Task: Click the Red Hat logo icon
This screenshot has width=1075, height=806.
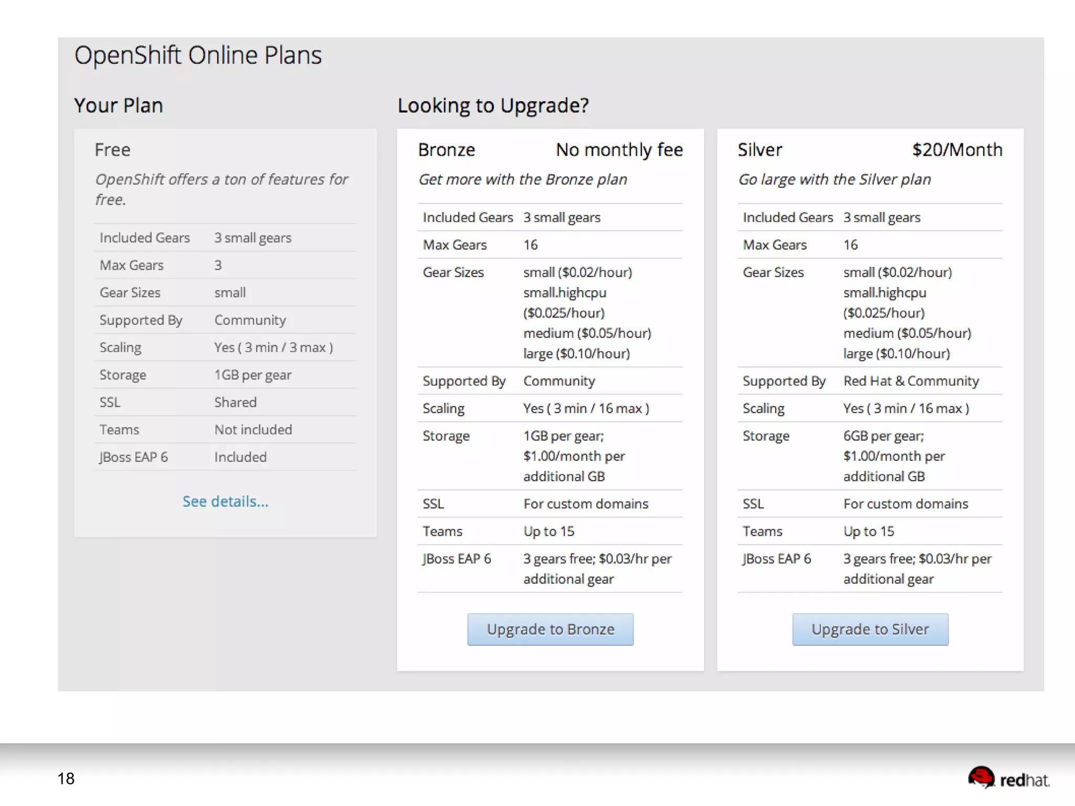Action: 981,777
